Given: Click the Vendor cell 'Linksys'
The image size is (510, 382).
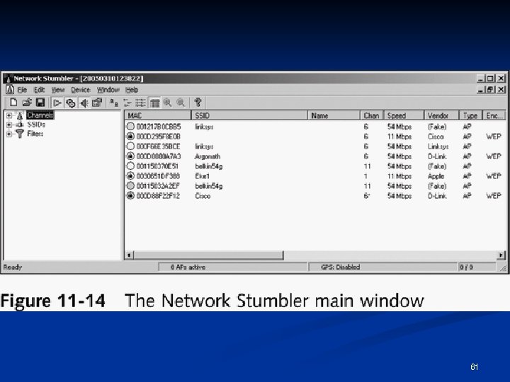Looking at the screenshot, I should point(438,146).
